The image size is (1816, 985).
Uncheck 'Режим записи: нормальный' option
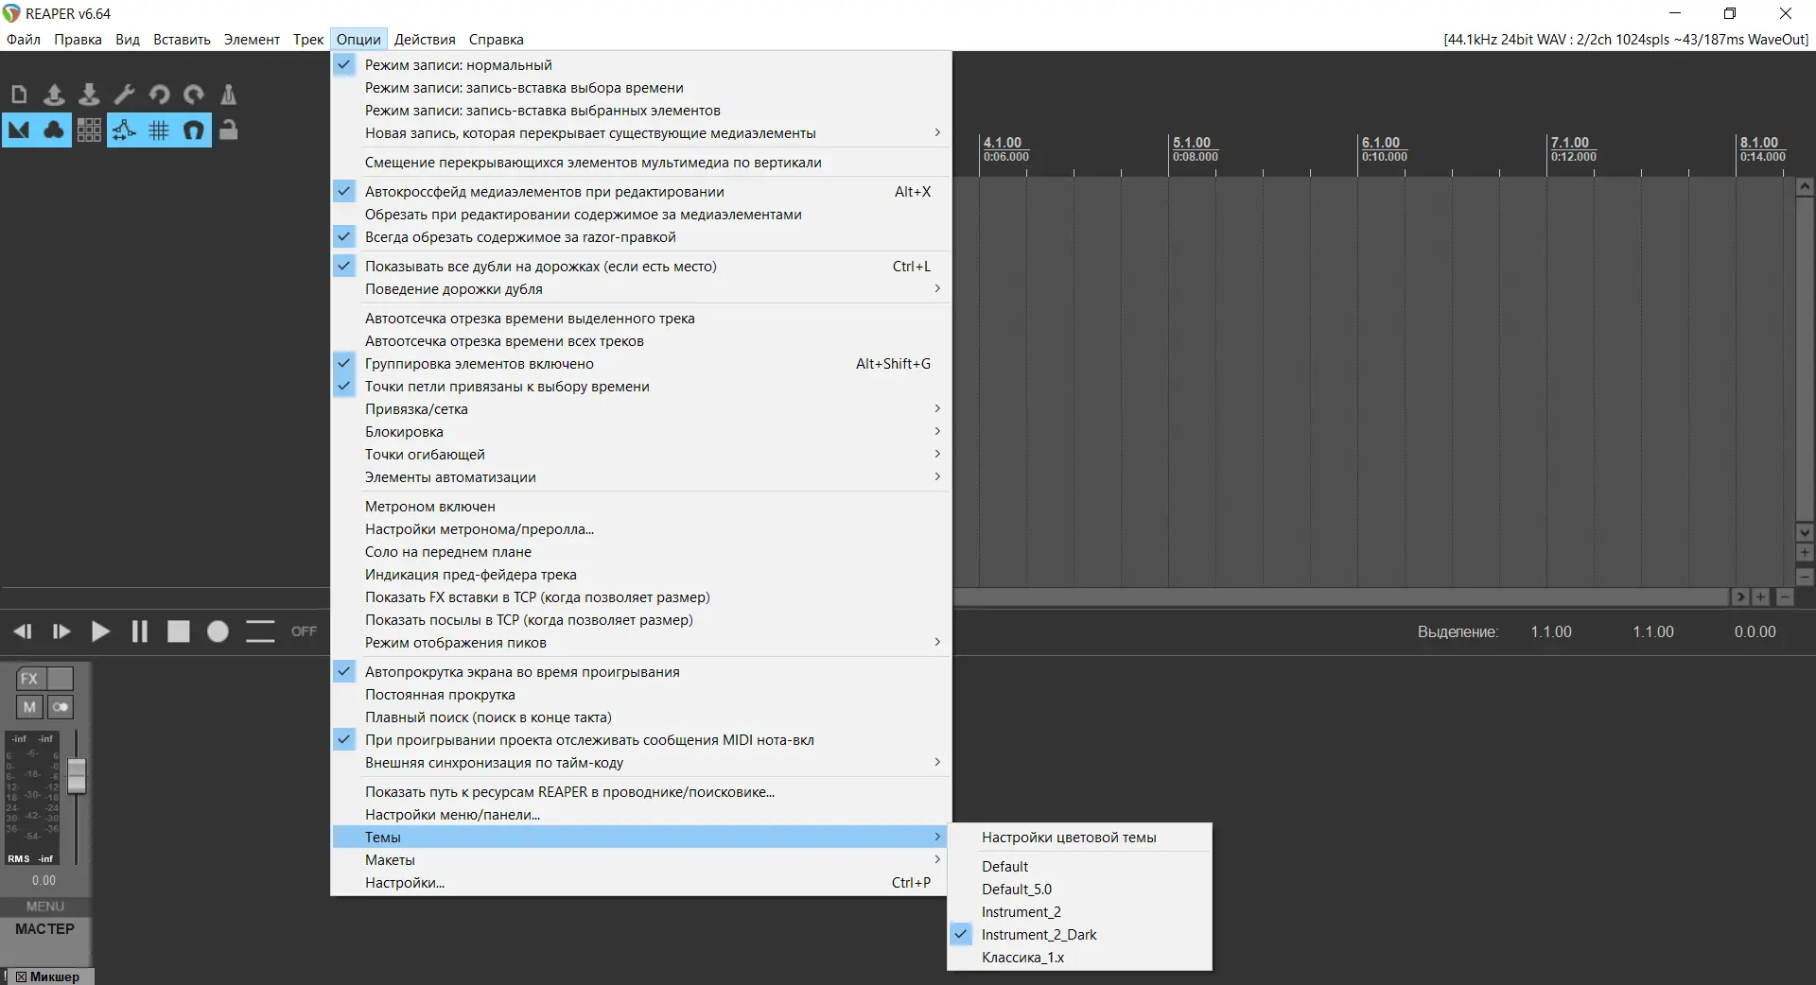[640, 65]
